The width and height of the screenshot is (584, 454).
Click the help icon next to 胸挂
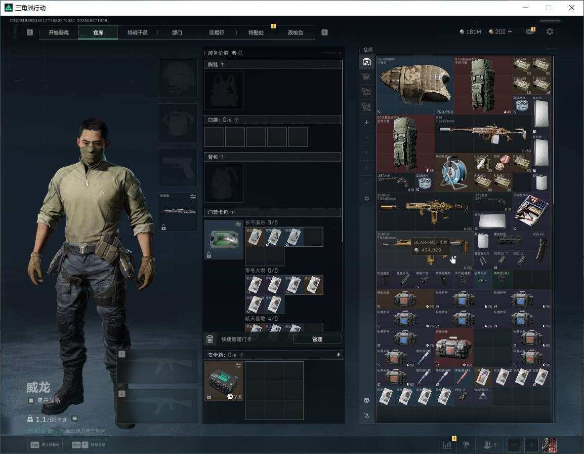[222, 64]
